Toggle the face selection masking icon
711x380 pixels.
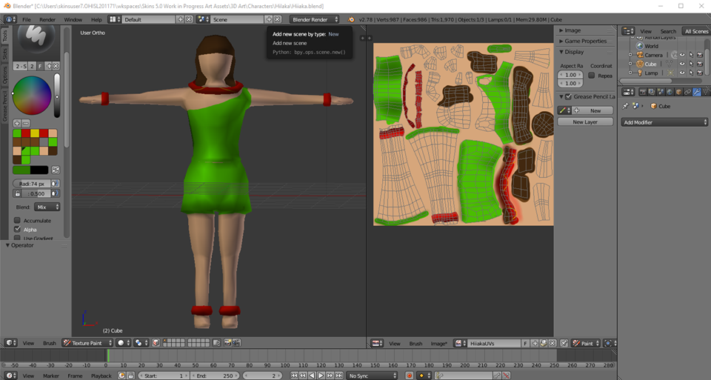[156, 343]
